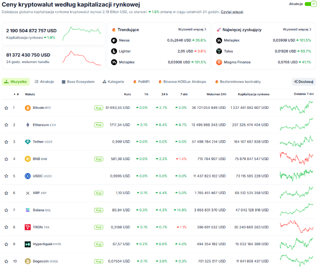This screenshot has height=274, width=317.
Task: Click the Ethereum diamond logo
Action: [x=28, y=125]
